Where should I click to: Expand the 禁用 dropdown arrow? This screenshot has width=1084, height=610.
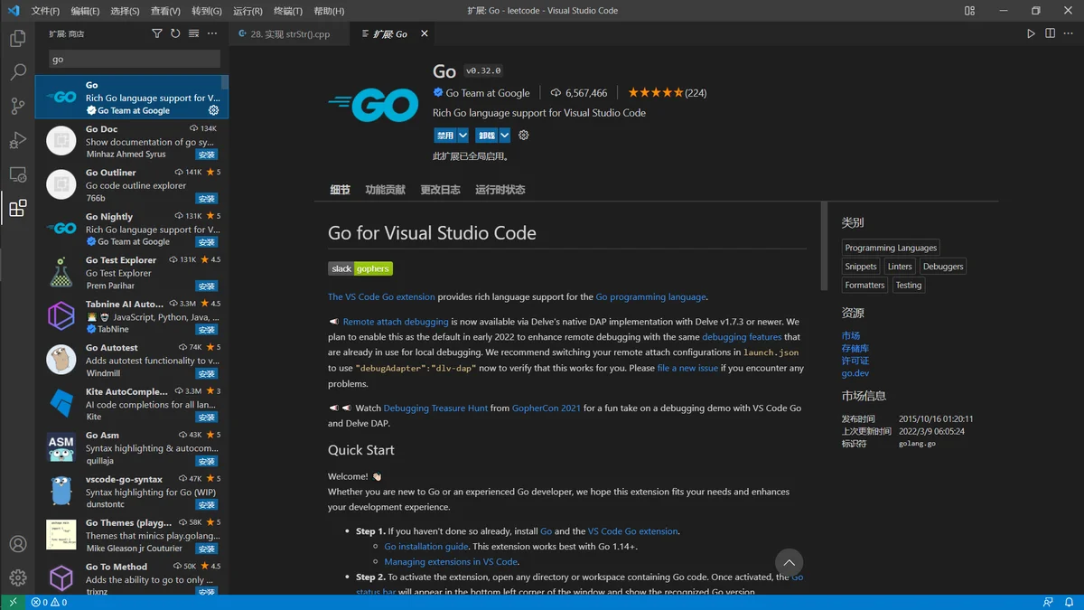(x=463, y=136)
